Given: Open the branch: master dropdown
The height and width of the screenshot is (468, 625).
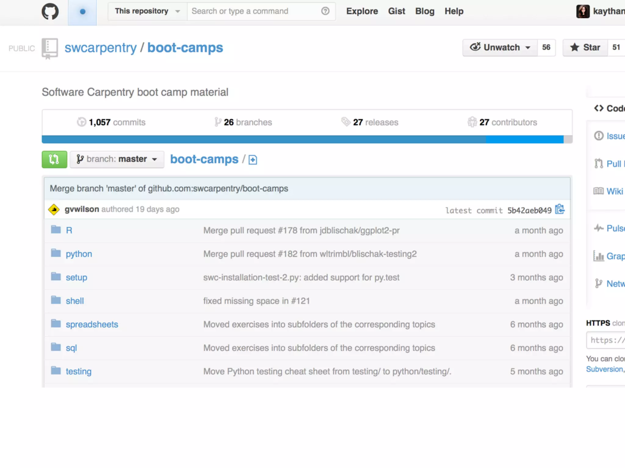Looking at the screenshot, I should 117,159.
